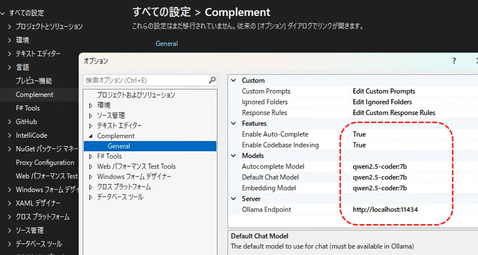Collapse the Features property group

[233, 123]
